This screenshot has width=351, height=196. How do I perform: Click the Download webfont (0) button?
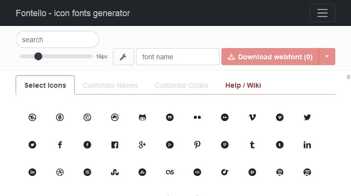click(x=270, y=57)
